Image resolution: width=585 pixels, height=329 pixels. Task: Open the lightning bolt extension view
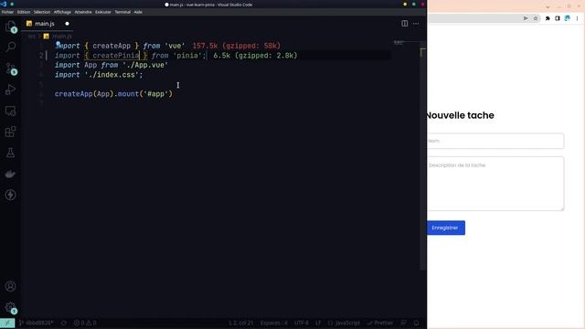[x=10, y=195]
